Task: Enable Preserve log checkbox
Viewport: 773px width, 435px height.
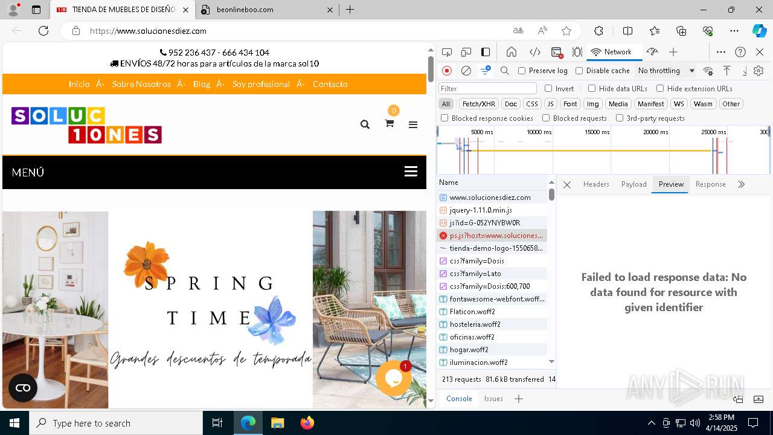Action: pos(522,71)
